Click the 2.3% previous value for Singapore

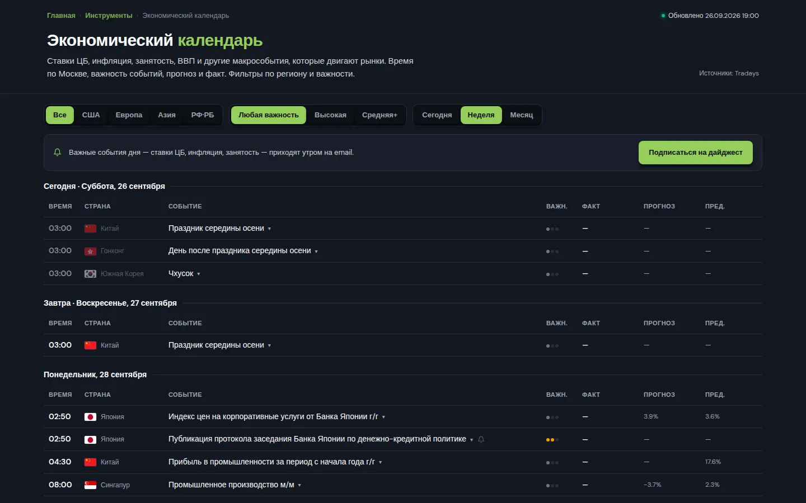tap(713, 485)
